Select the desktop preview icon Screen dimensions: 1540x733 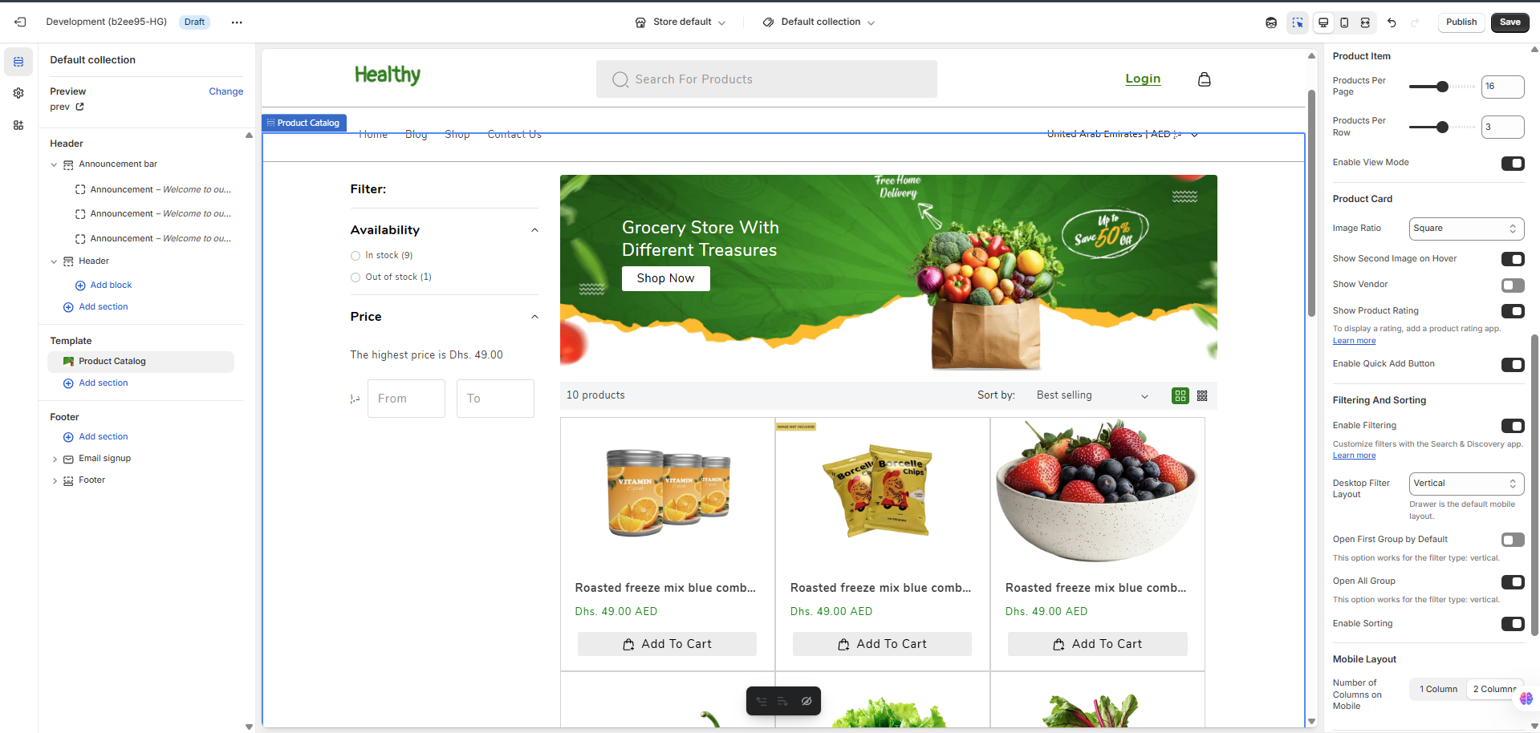[x=1323, y=22]
